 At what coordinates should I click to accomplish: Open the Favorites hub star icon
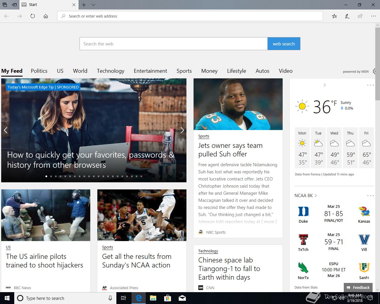(334, 16)
